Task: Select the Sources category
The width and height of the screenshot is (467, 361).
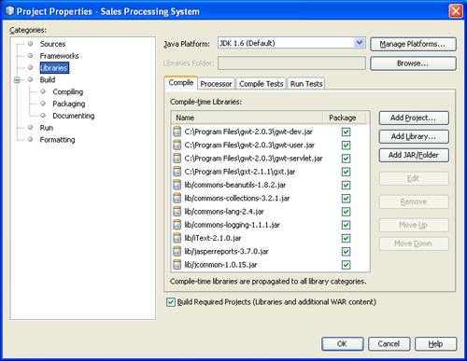Action: pyautogui.click(x=52, y=44)
